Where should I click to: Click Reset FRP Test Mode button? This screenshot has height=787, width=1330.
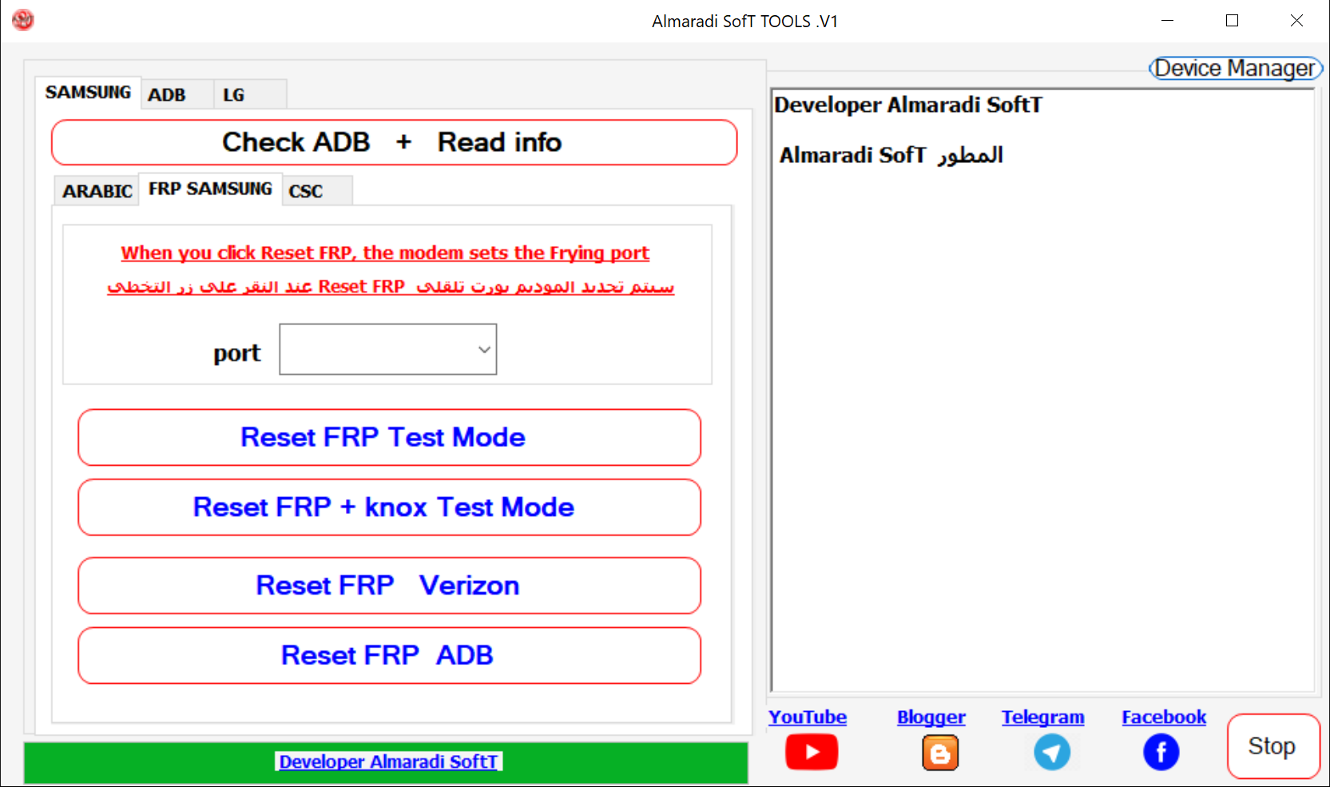click(x=389, y=437)
